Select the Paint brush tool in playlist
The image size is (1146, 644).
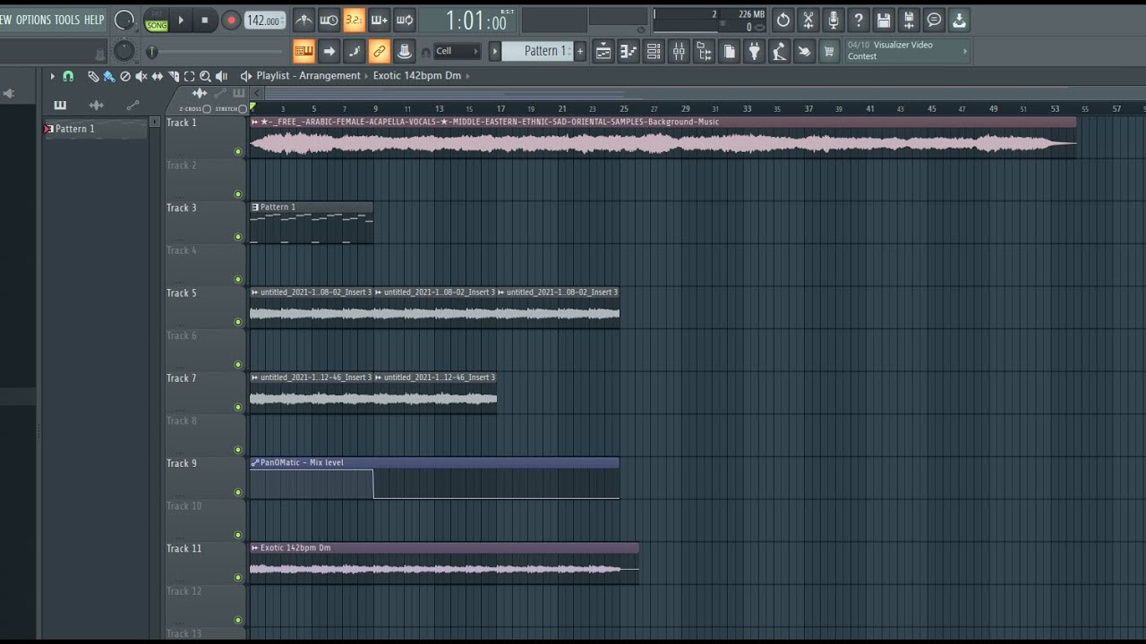coord(108,76)
